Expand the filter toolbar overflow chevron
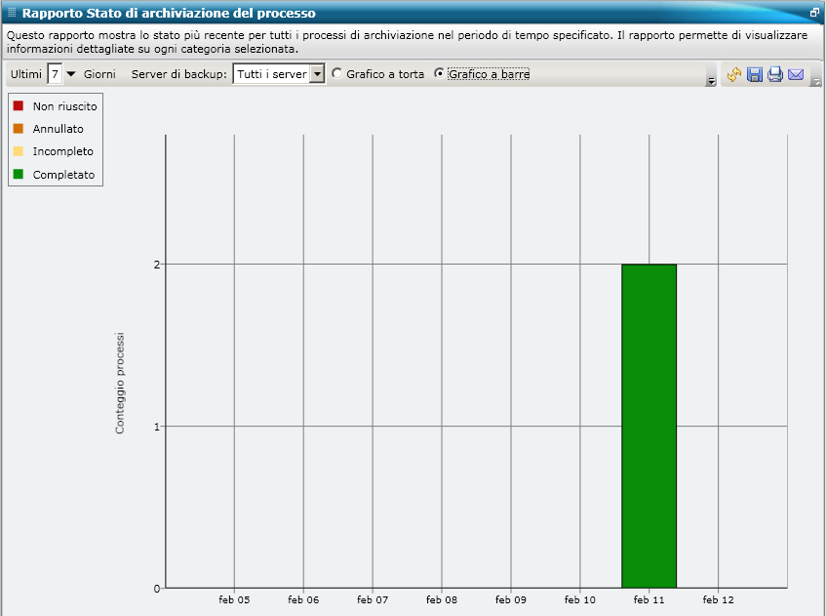 pyautogui.click(x=711, y=81)
